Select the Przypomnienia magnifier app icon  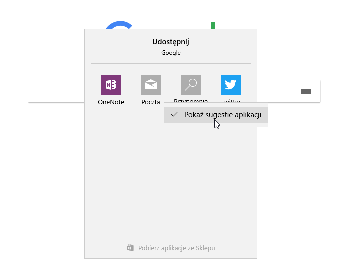click(x=191, y=85)
